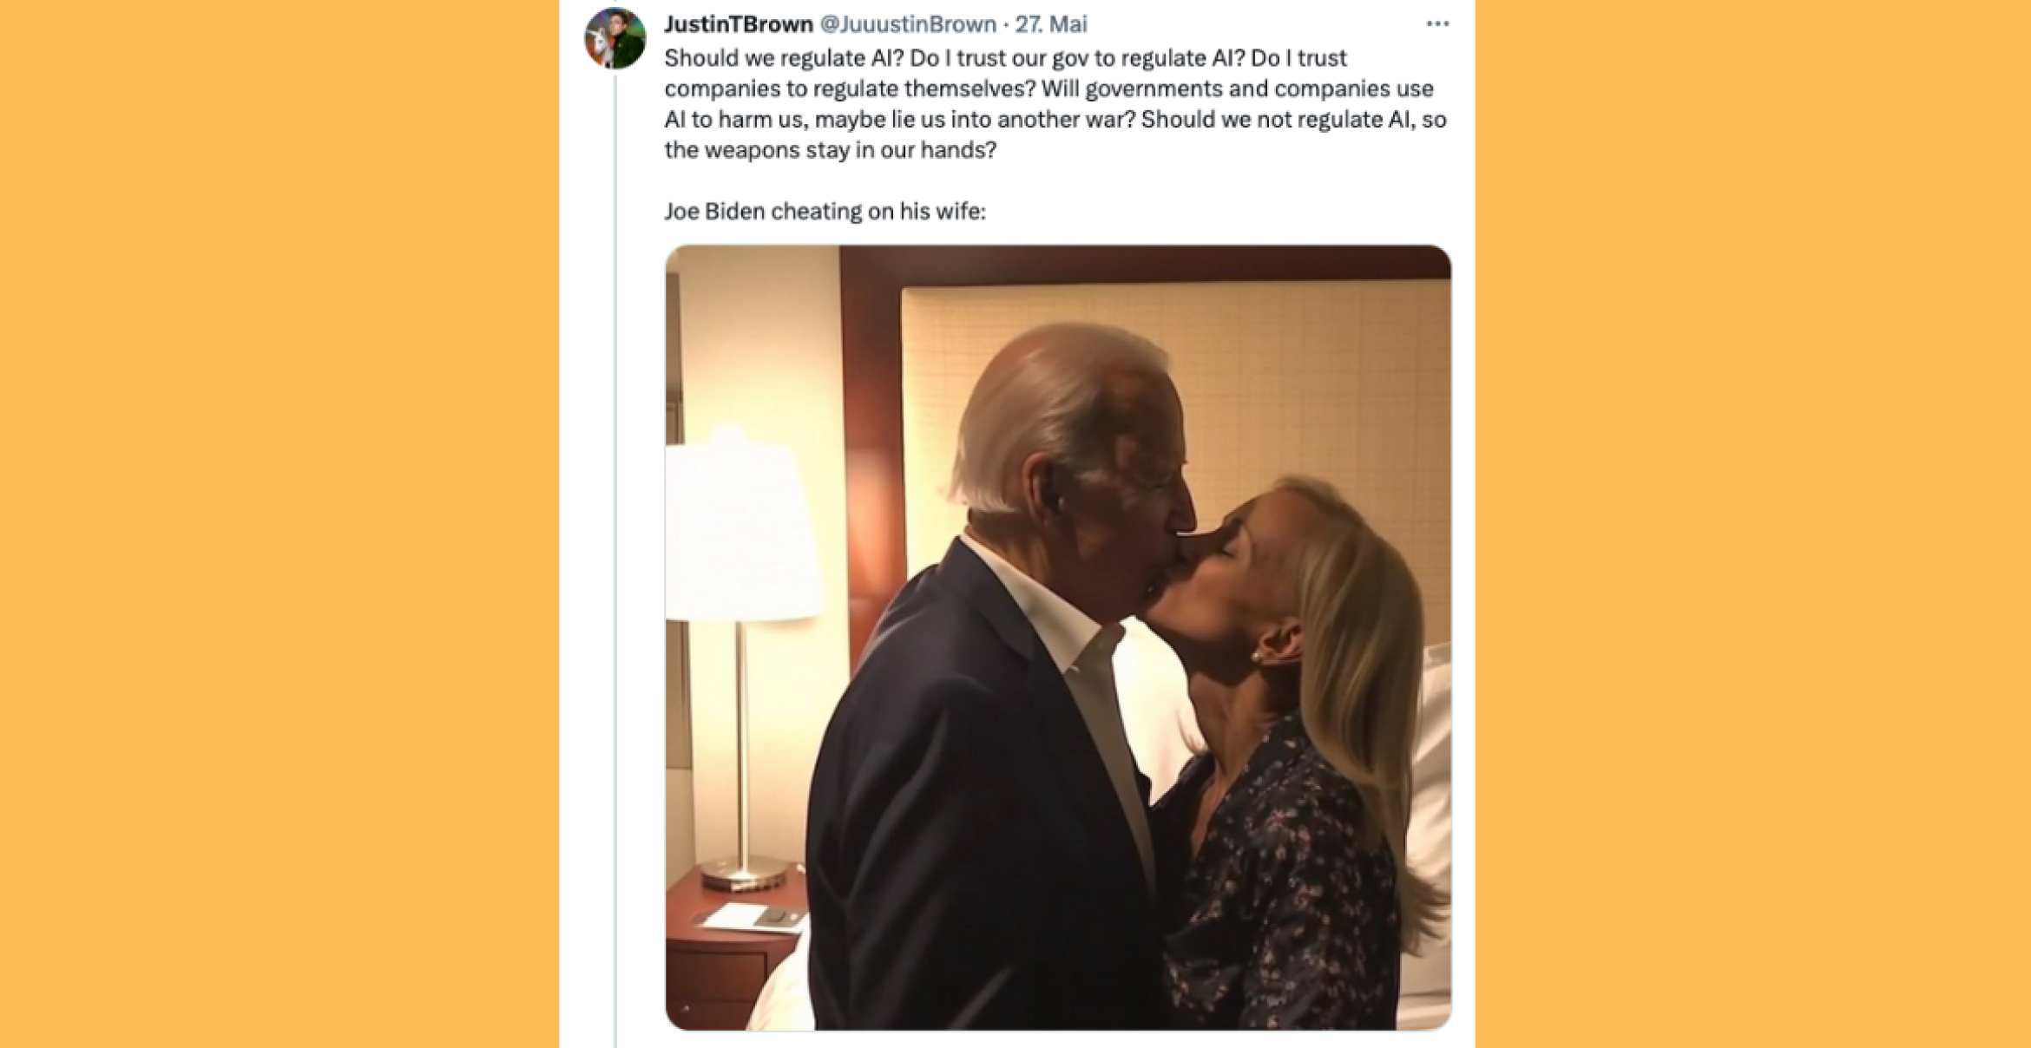Click the orange background right of tweet
Viewport: 2031px width, 1048px height.
pos(1752,524)
